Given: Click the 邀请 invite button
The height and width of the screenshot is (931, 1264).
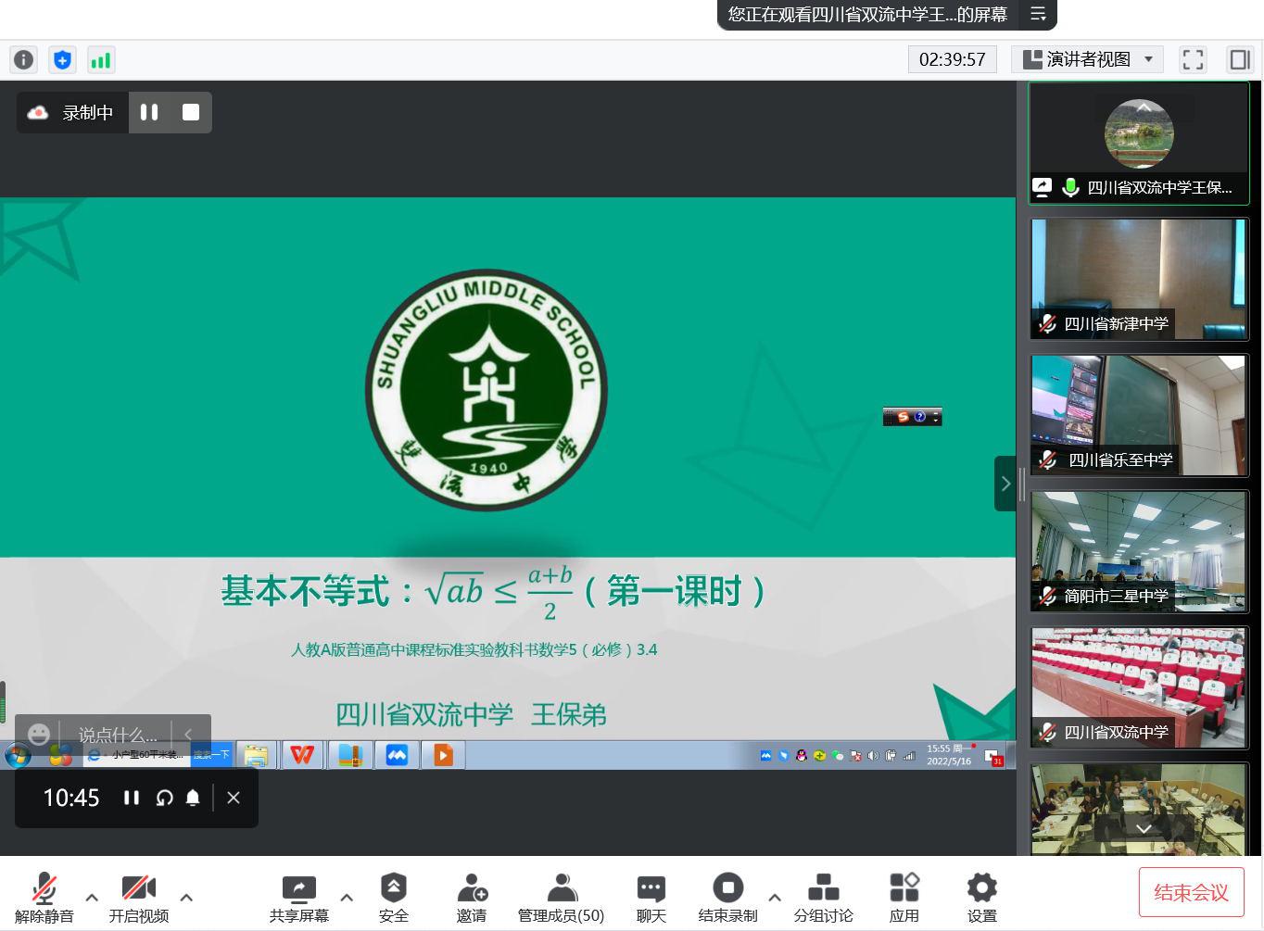Looking at the screenshot, I should (471, 898).
